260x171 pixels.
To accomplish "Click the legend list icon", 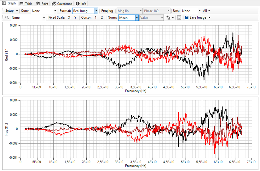I will [179, 18].
